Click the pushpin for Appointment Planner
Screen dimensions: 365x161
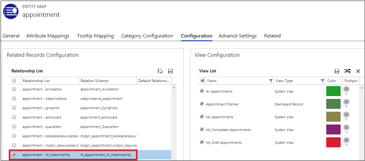(346, 103)
